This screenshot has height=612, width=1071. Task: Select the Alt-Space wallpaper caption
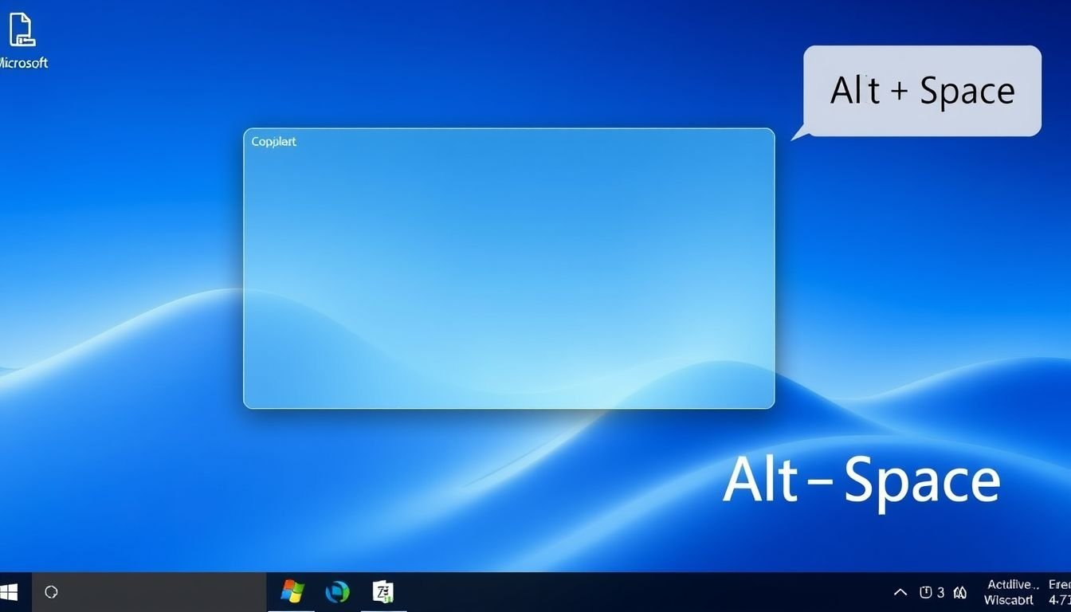pos(861,479)
